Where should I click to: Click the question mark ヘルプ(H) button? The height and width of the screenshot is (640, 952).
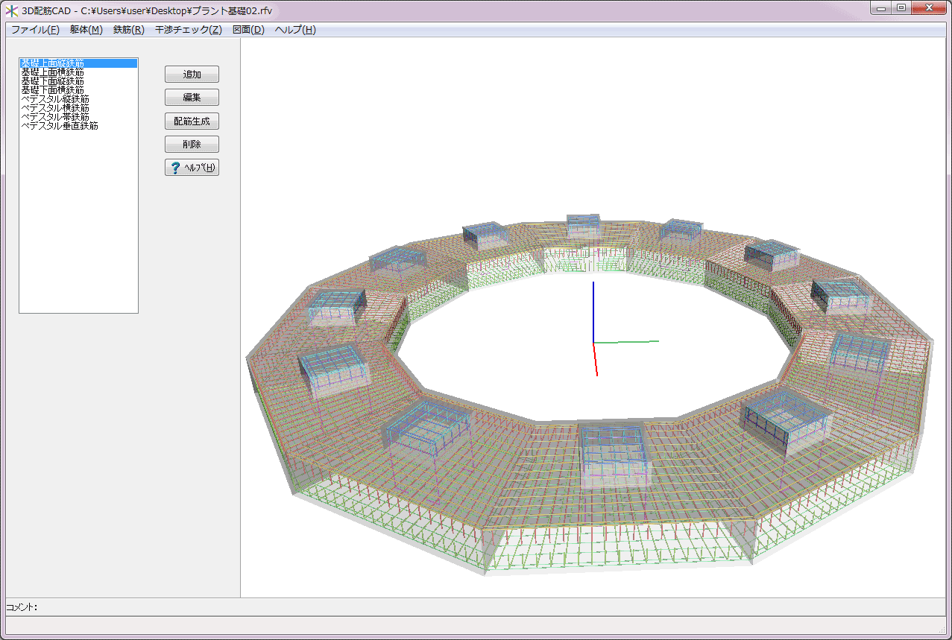(192, 168)
